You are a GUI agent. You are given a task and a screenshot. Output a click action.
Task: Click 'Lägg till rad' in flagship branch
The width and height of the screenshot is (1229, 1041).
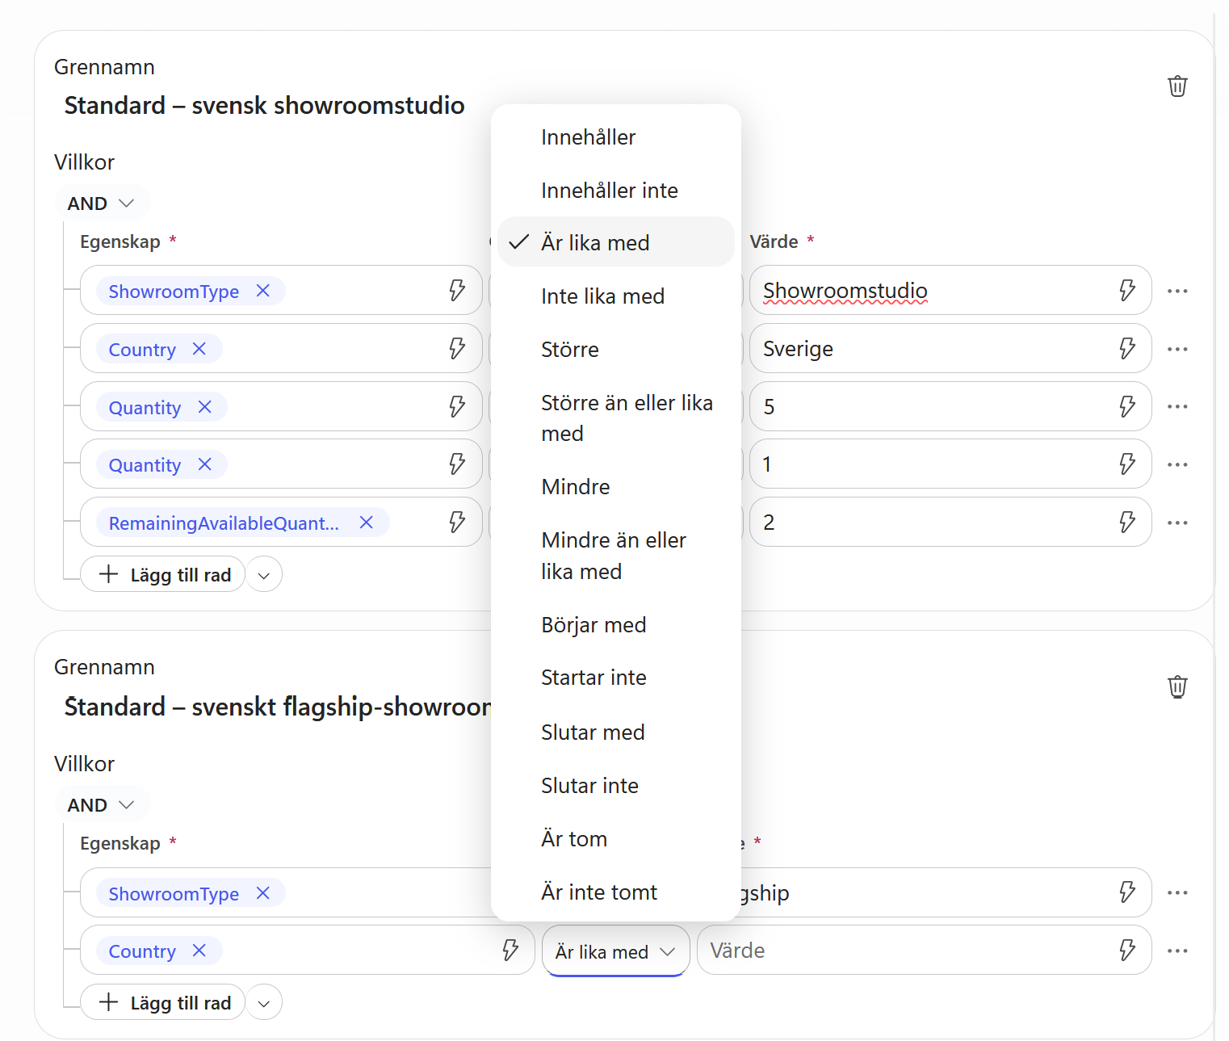click(163, 1002)
